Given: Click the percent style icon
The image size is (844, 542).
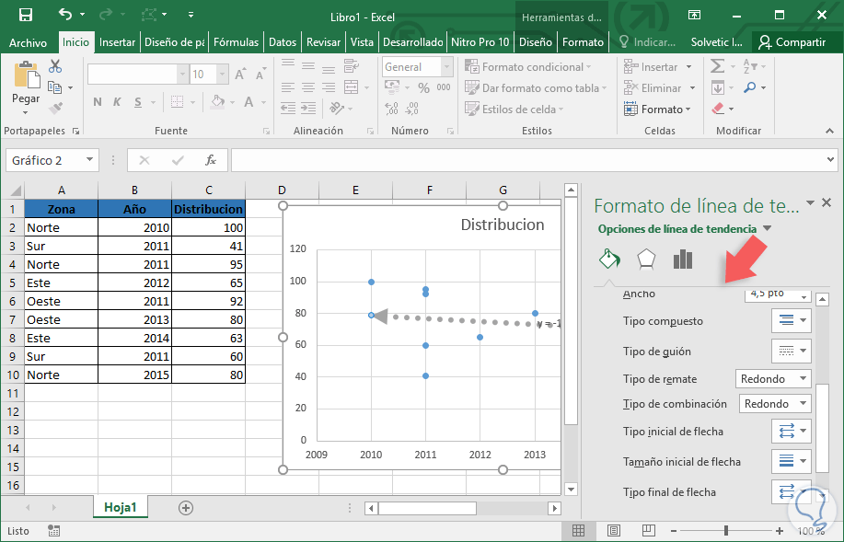Looking at the screenshot, I should click(x=423, y=88).
